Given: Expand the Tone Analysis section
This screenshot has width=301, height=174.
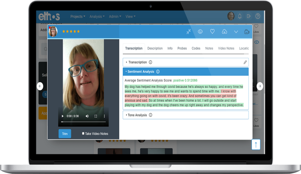Looking at the screenshot, I should (186, 115).
